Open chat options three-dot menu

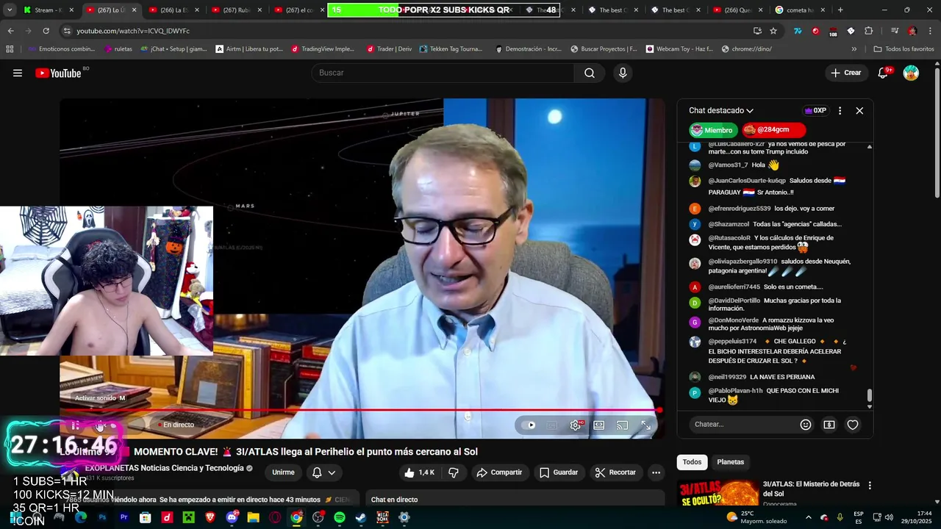coord(840,110)
